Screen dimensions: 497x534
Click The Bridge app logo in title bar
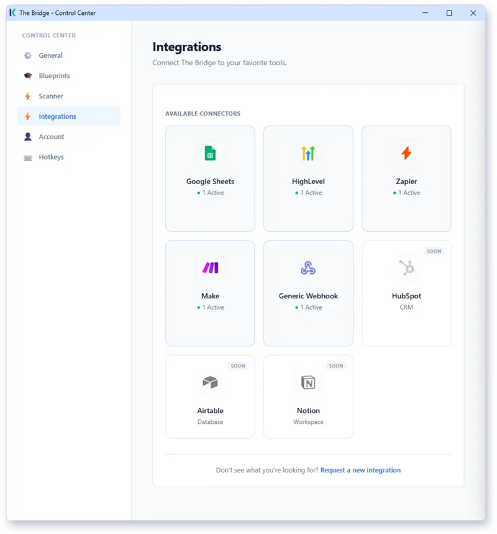pyautogui.click(x=12, y=12)
